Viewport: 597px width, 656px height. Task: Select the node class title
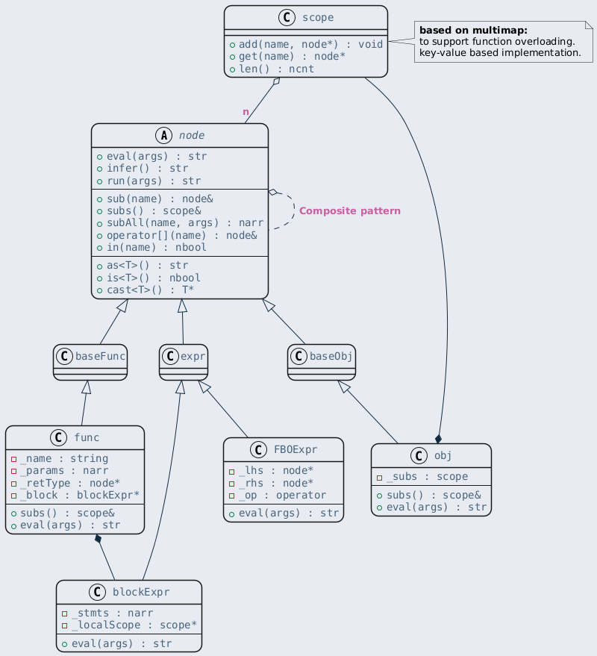pyautogui.click(x=192, y=136)
